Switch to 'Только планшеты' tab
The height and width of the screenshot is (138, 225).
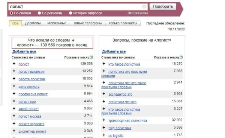(x=123, y=23)
